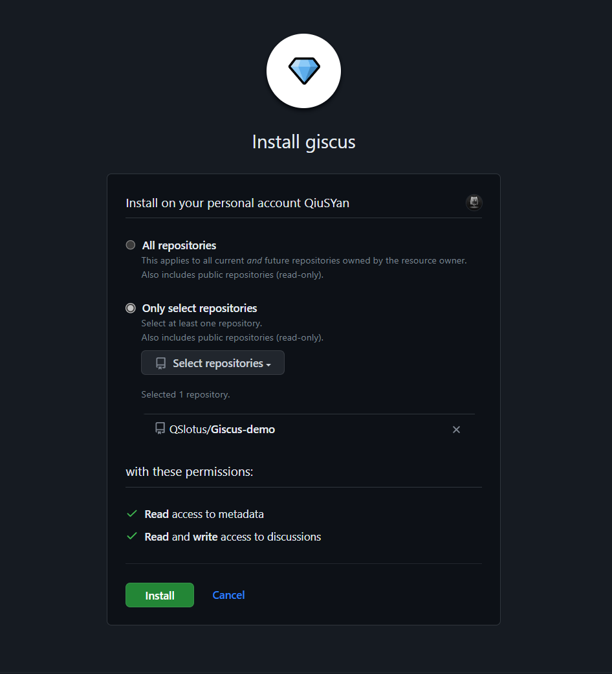Click the repository icon beside QSlotus/Giscus-demo
The image size is (612, 674).
tap(160, 429)
